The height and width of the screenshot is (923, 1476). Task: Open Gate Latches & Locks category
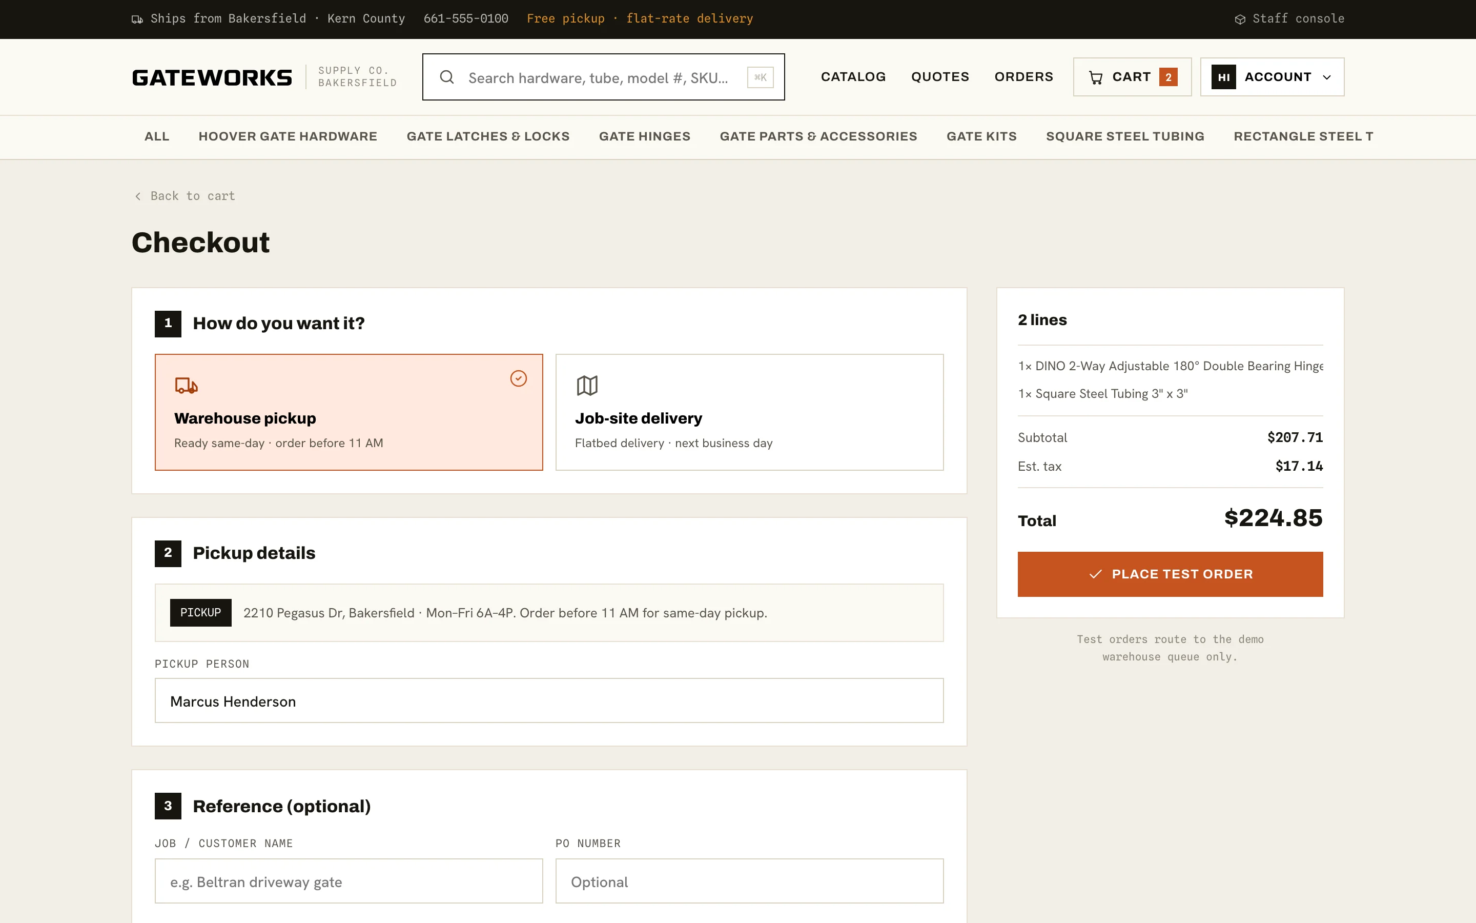pos(488,137)
